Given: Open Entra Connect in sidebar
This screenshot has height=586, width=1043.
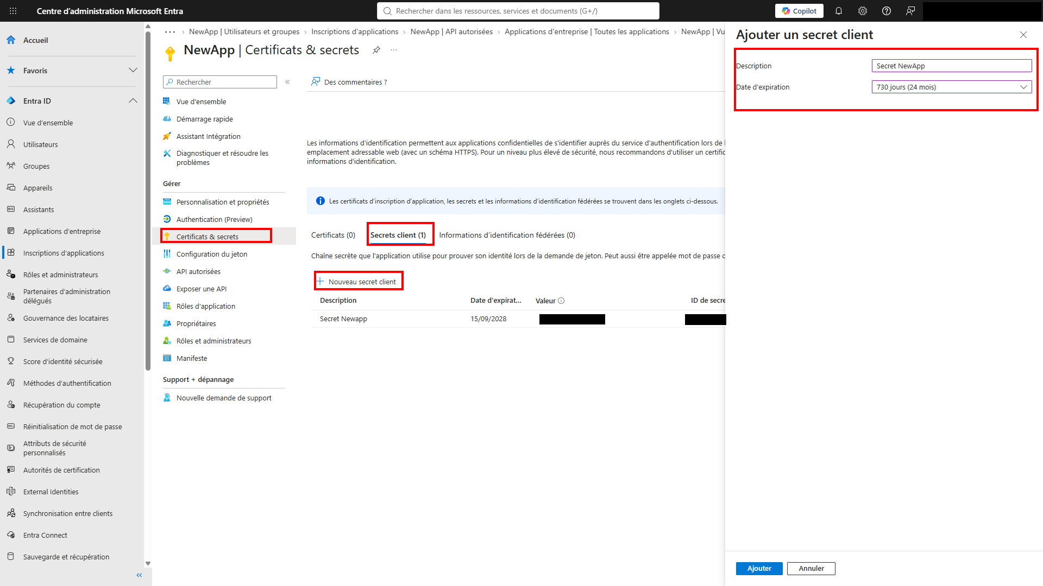Looking at the screenshot, I should [x=45, y=535].
